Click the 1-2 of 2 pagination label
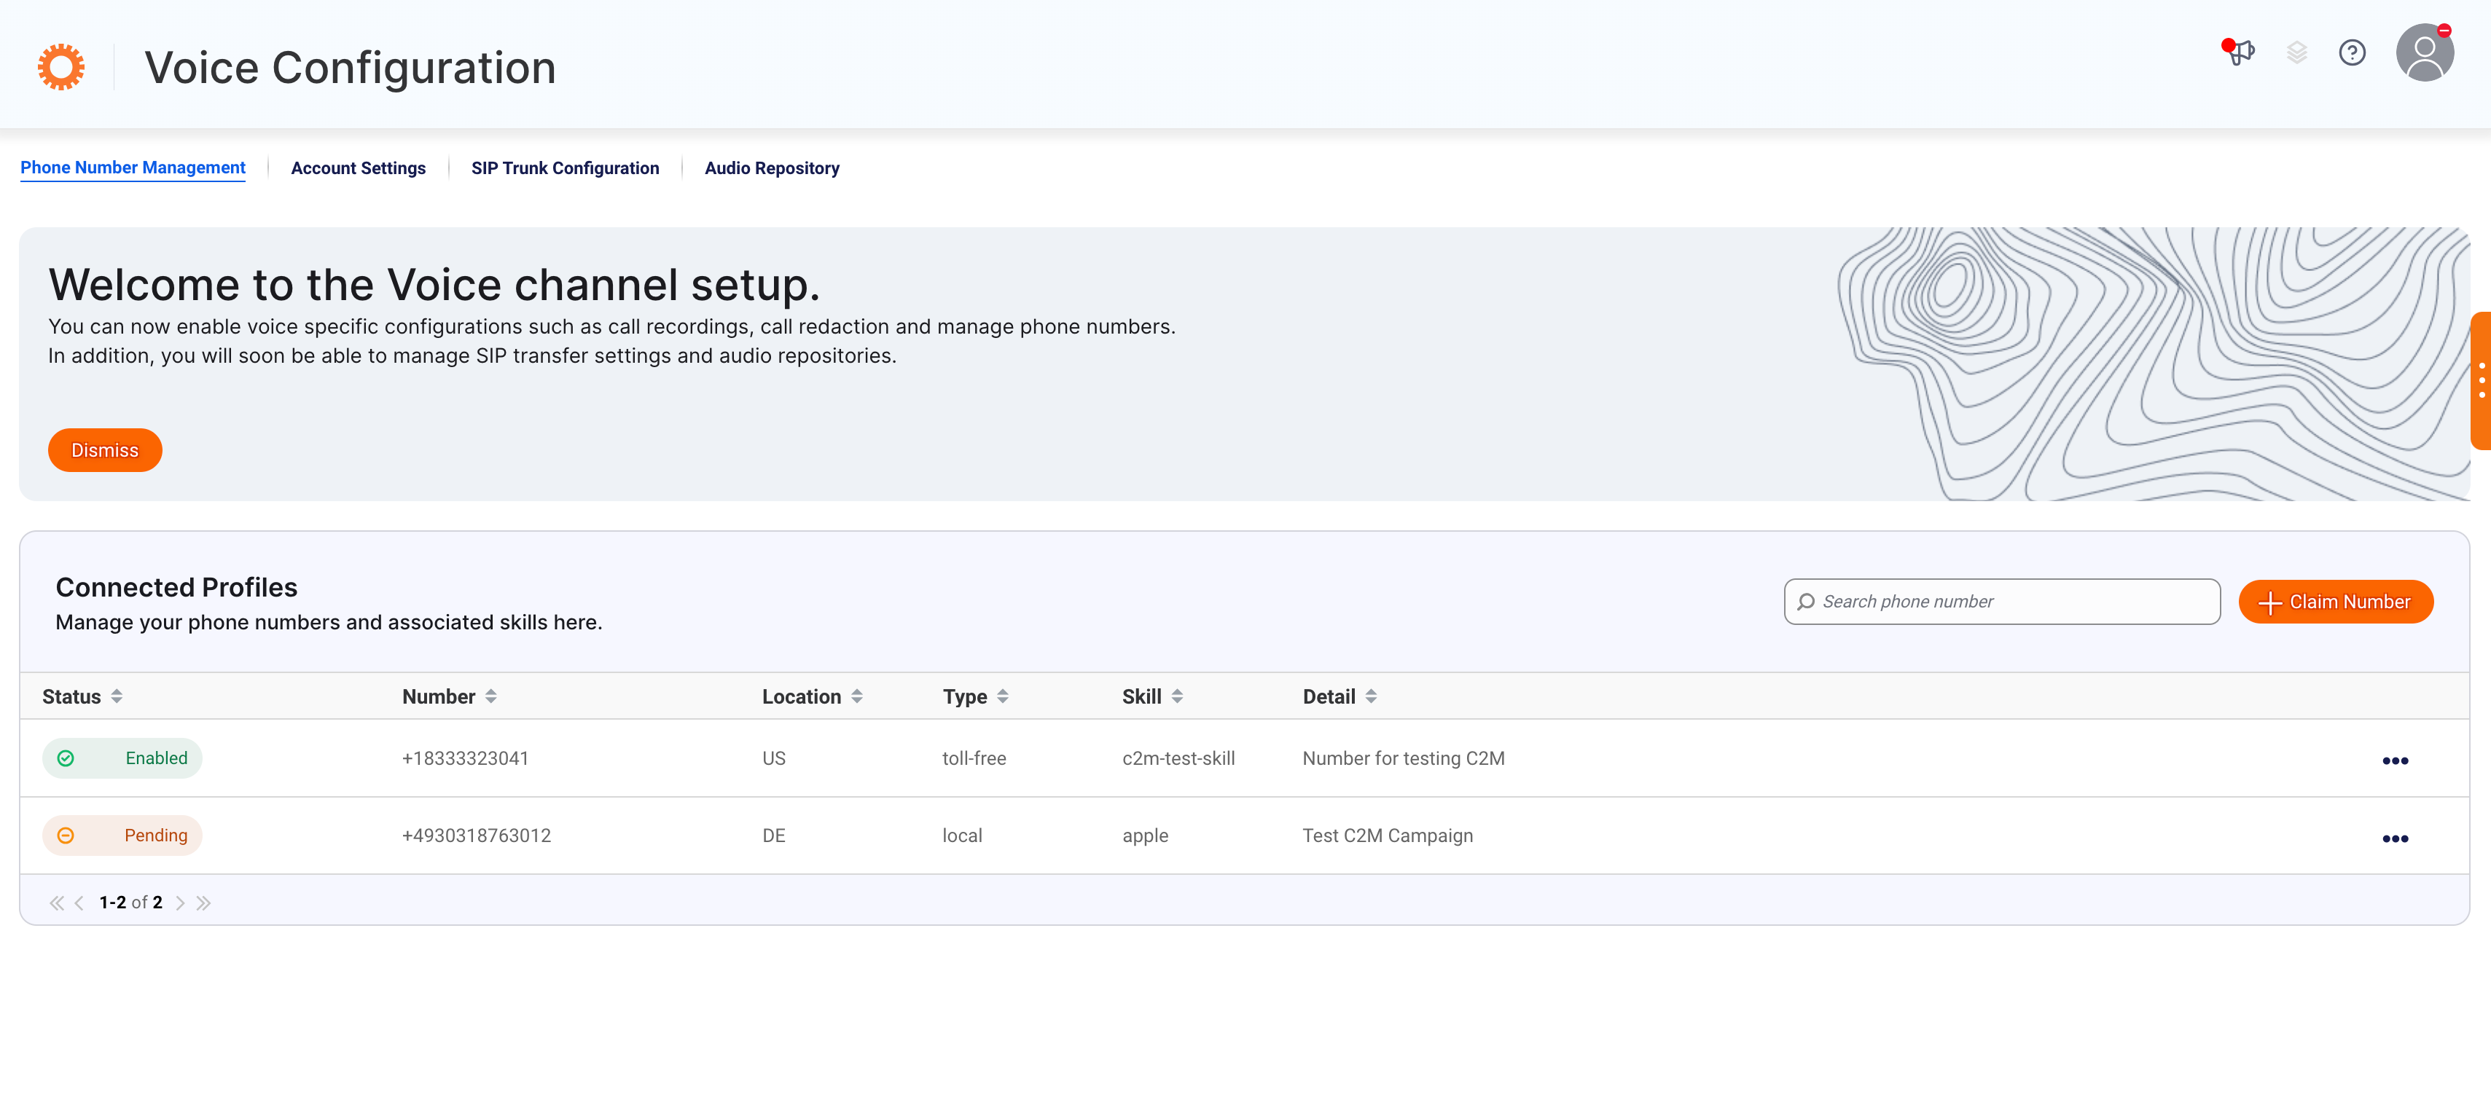The width and height of the screenshot is (2491, 1097). (x=130, y=903)
